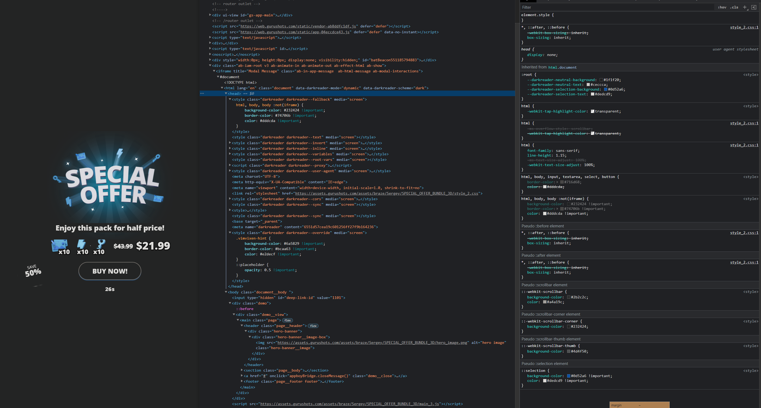Click the plus icon to add a new style rule
Viewport: 761px width, 408px height.
[x=745, y=7]
